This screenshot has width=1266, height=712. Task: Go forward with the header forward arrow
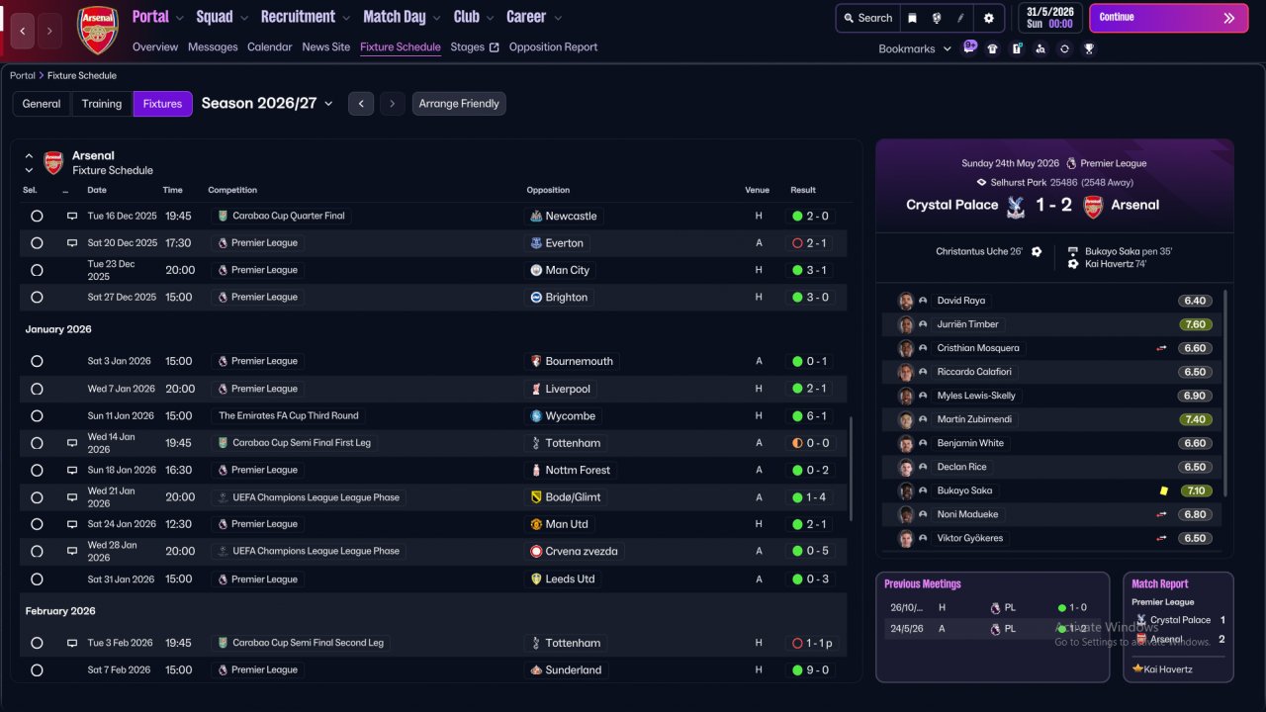pos(50,32)
